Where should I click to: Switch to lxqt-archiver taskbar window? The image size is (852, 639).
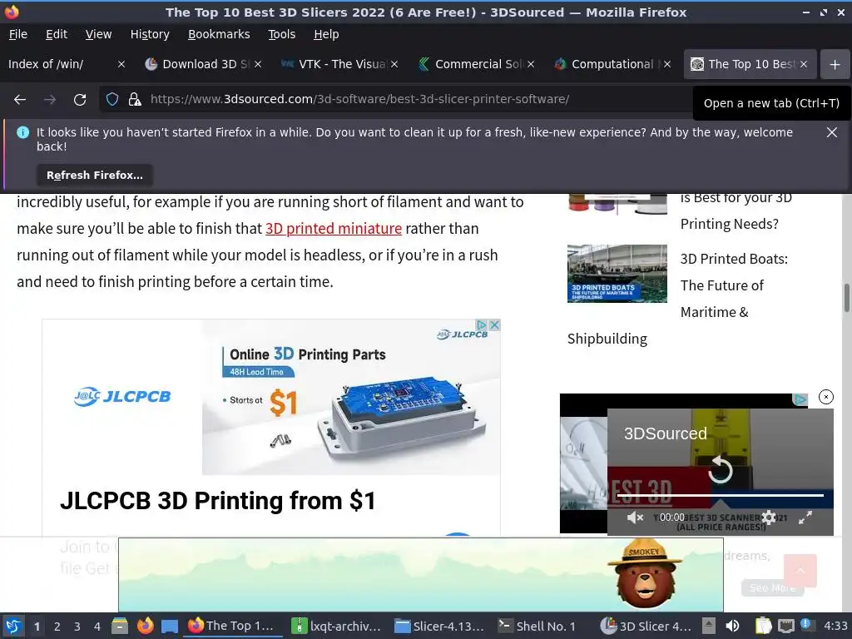click(x=337, y=626)
